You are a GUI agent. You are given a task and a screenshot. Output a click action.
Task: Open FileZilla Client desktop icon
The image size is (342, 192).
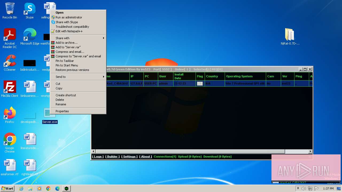point(10,89)
